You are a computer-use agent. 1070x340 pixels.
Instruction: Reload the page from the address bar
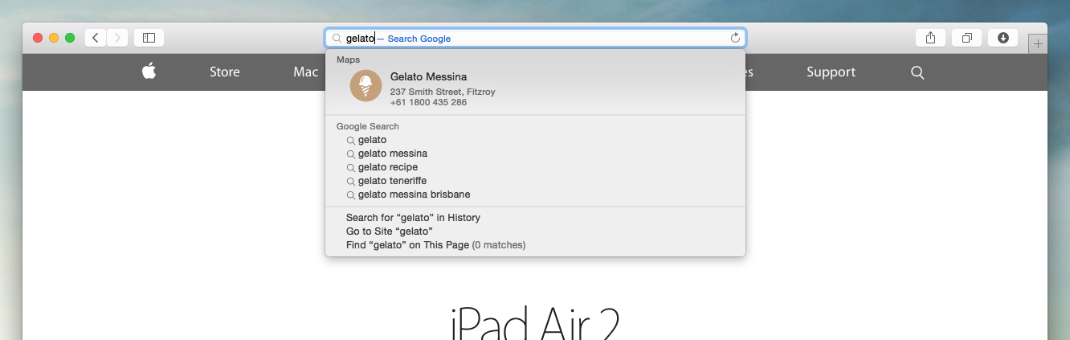(735, 38)
